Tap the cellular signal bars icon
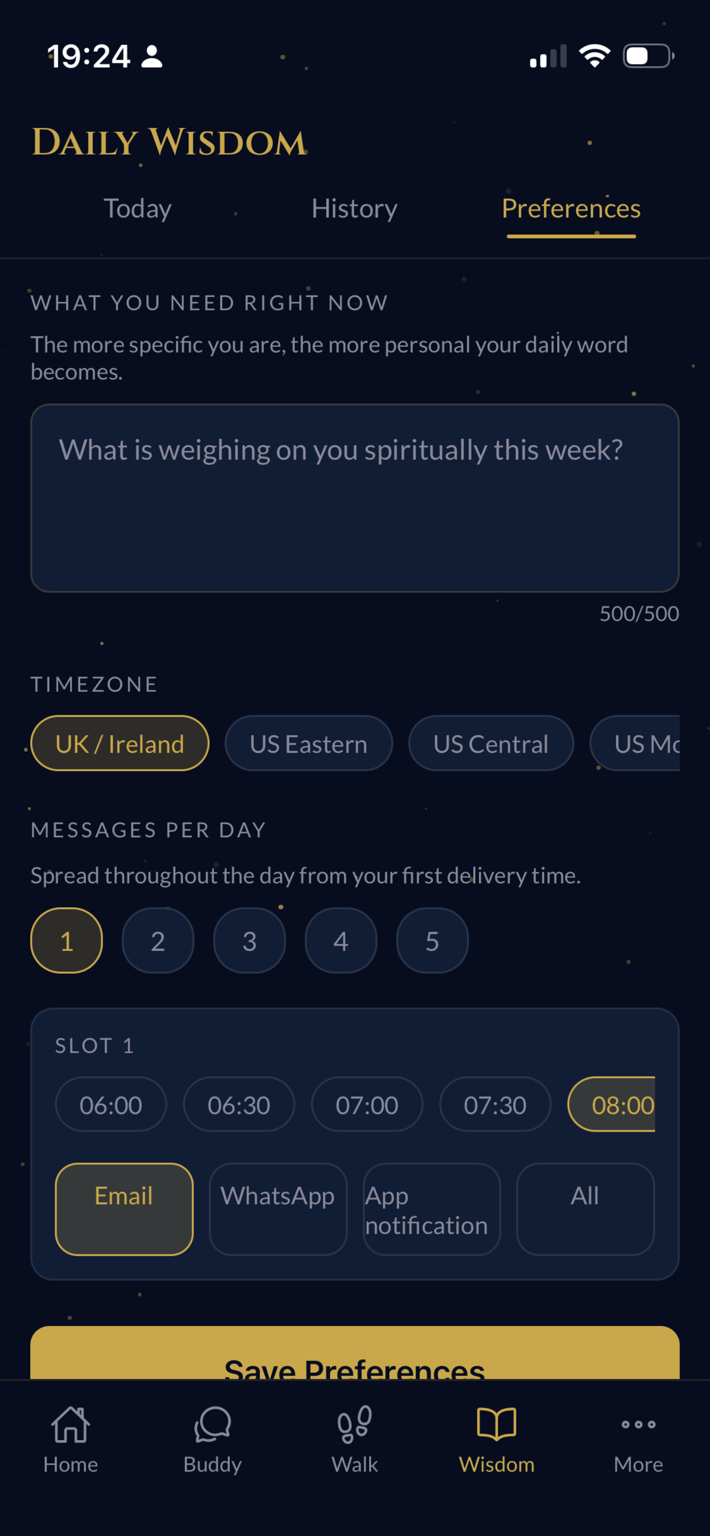This screenshot has width=710, height=1536. [548, 56]
